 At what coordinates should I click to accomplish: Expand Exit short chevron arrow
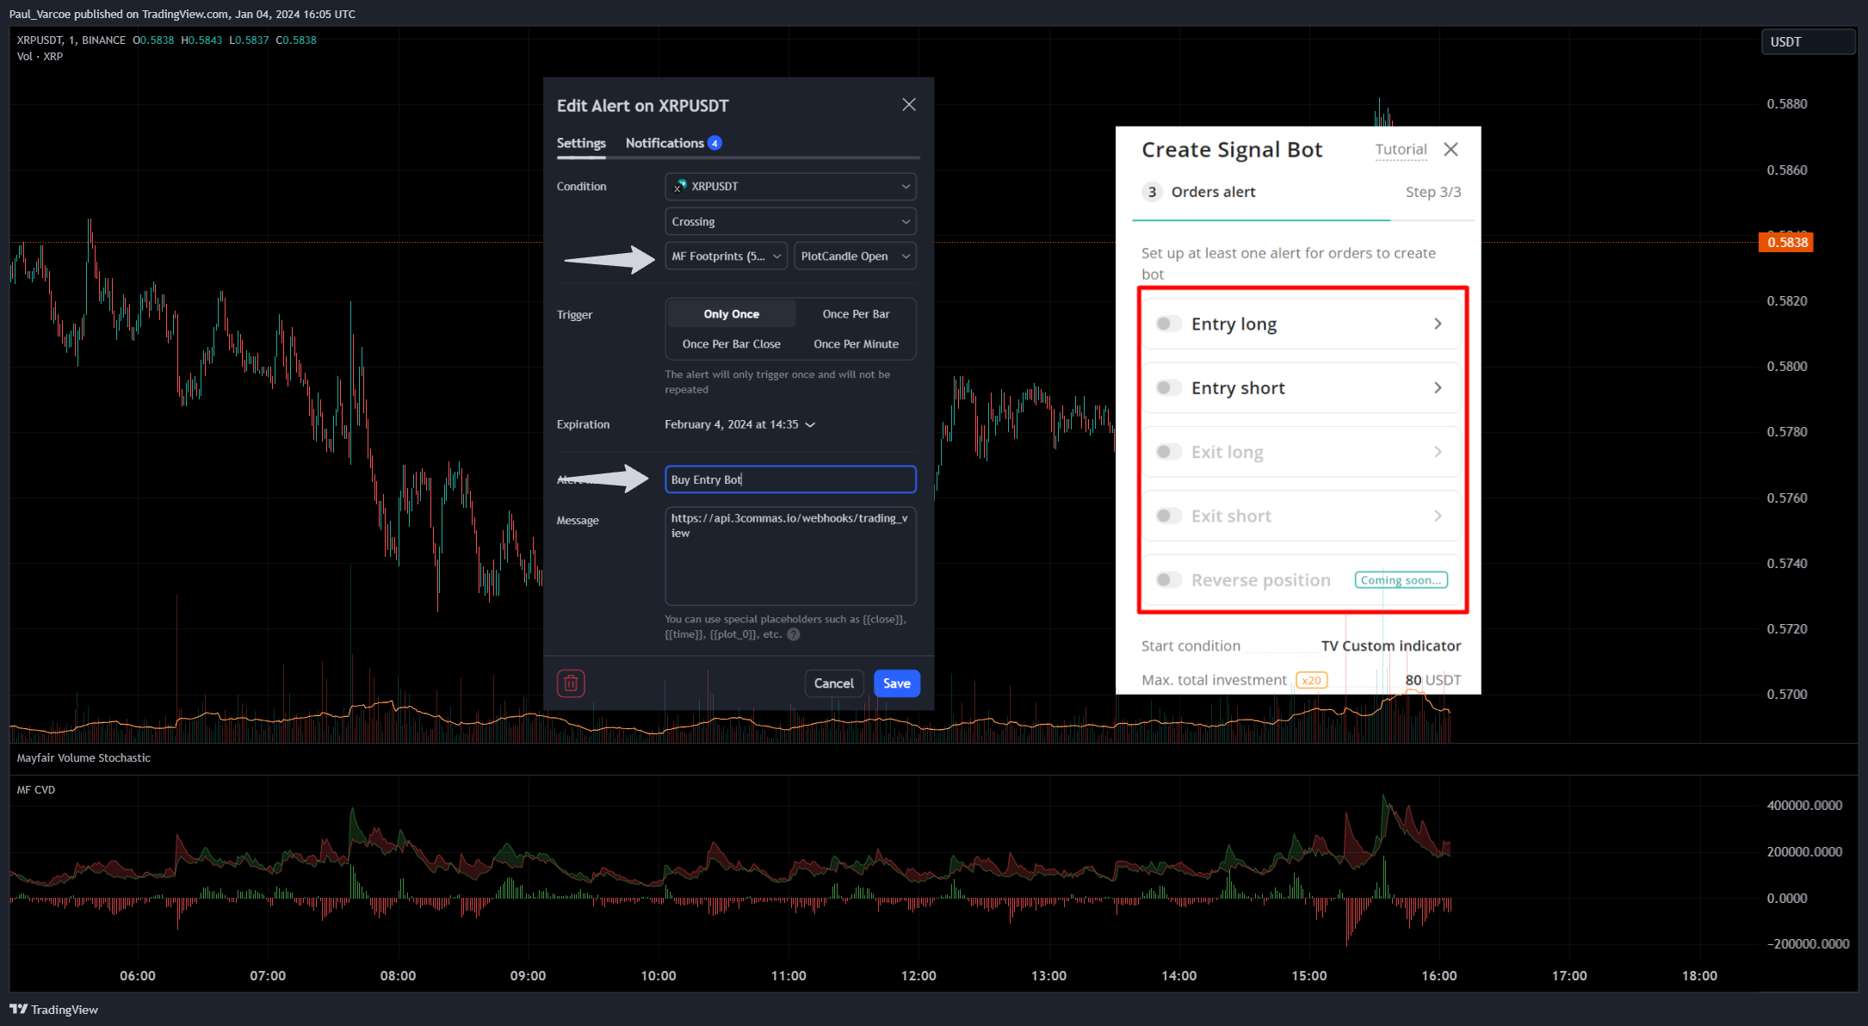tap(1438, 516)
